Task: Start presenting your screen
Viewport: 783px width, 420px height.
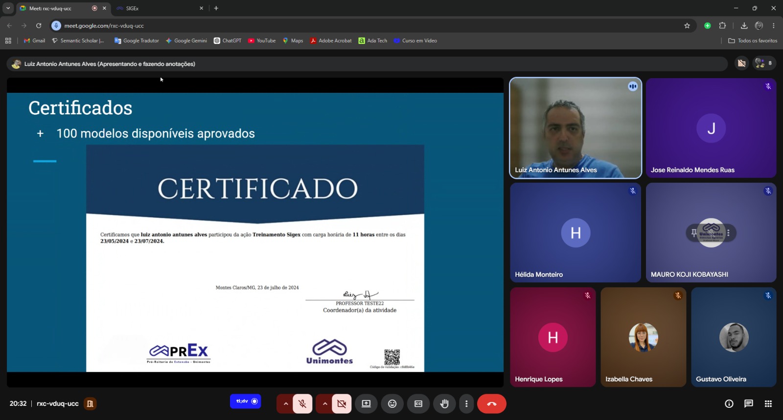Action: pyautogui.click(x=366, y=404)
